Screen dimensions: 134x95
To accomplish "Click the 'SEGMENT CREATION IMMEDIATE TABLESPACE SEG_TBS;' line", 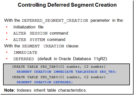I will coord(67,72).
